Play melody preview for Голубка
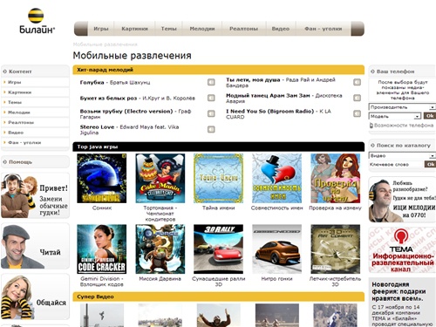 tap(211, 82)
